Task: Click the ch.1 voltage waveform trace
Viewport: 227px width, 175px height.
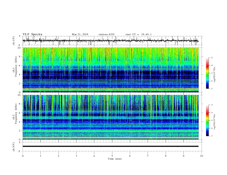Action: tap(110, 41)
